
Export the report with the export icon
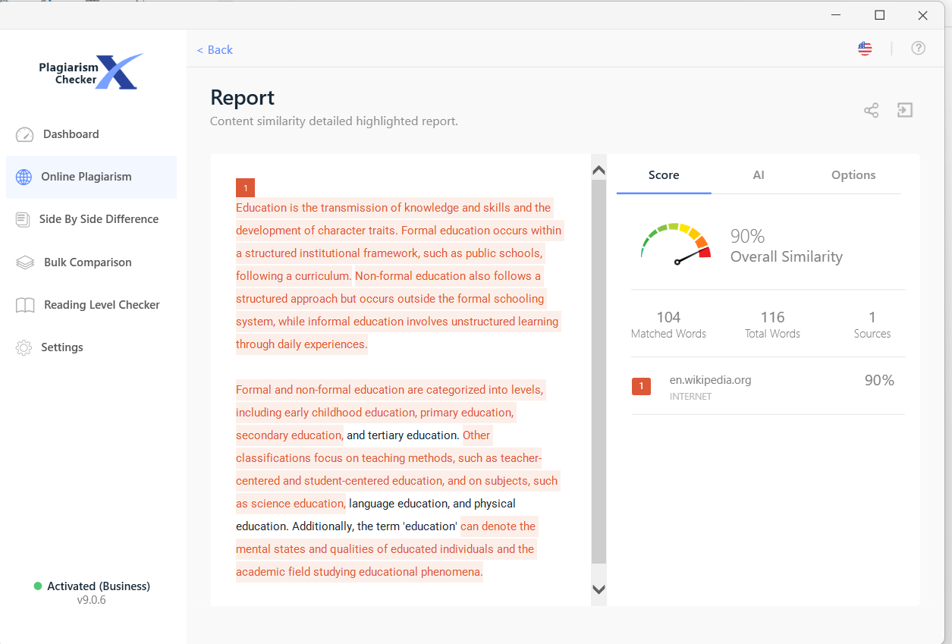(904, 111)
